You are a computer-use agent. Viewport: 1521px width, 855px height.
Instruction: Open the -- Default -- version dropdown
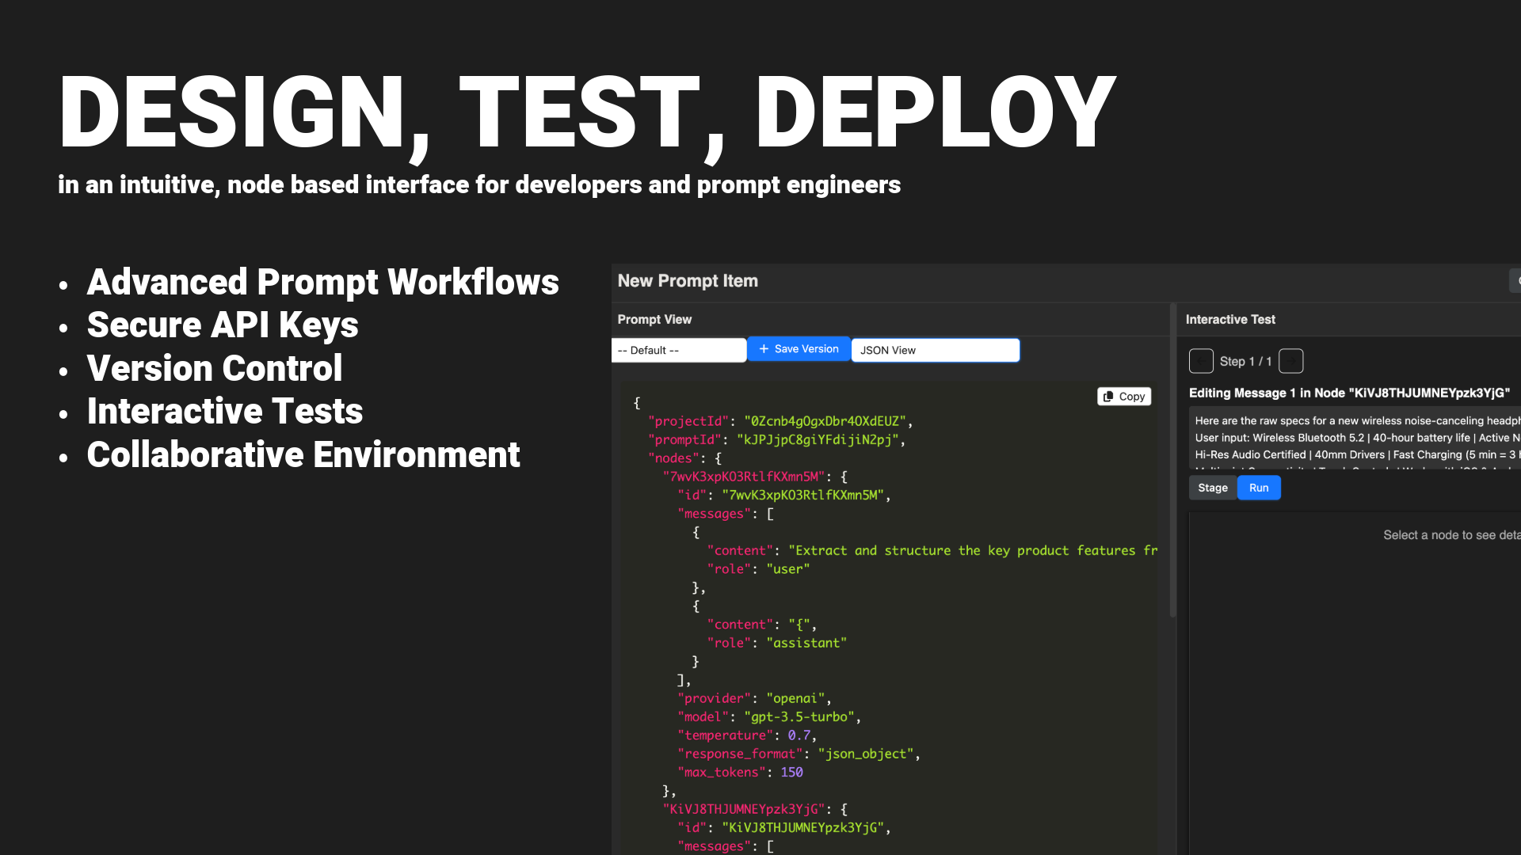(679, 350)
